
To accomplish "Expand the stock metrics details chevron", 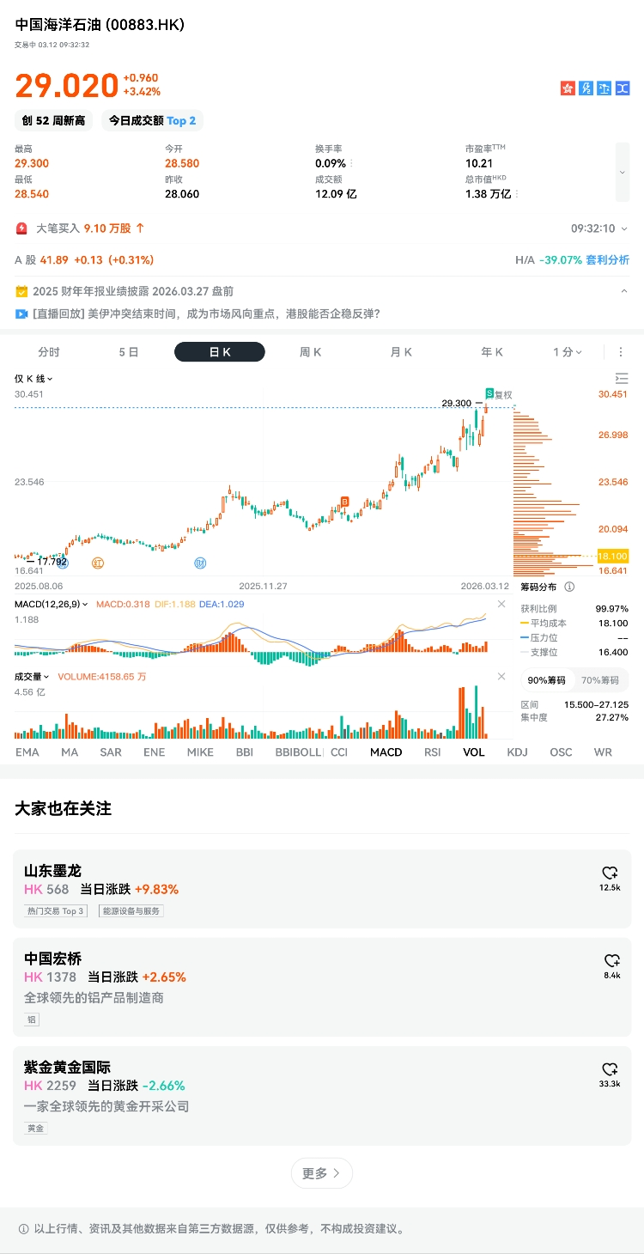I will [x=622, y=172].
